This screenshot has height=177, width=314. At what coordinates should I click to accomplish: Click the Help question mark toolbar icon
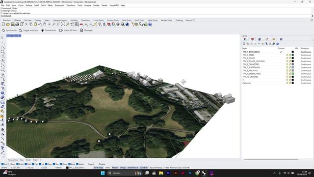(x=150, y=24)
